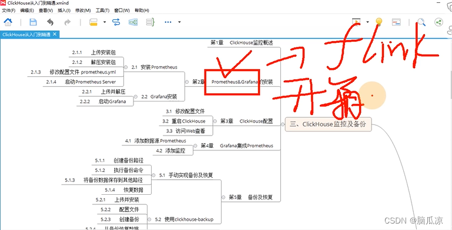Image resolution: width=452 pixels, height=230 pixels.
Task: Select the 第4章 Grafana集成Prometheus node
Action: click(x=237, y=146)
